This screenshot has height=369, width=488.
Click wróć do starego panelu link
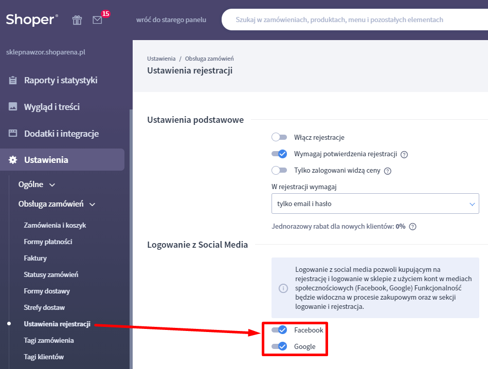point(171,20)
